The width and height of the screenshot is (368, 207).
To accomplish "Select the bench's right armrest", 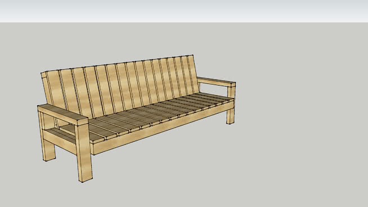I will pyautogui.click(x=216, y=82).
